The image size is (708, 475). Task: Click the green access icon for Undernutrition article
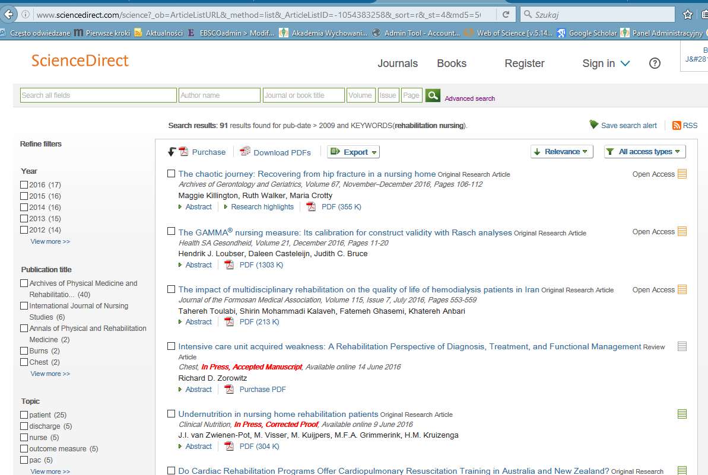682,414
